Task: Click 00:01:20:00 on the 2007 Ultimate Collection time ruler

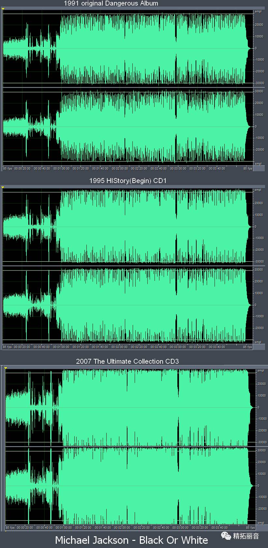Action: tap(83, 527)
